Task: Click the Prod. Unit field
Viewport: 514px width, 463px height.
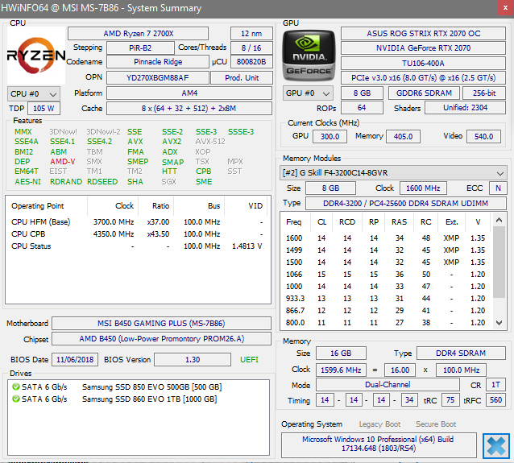Action: [x=242, y=77]
